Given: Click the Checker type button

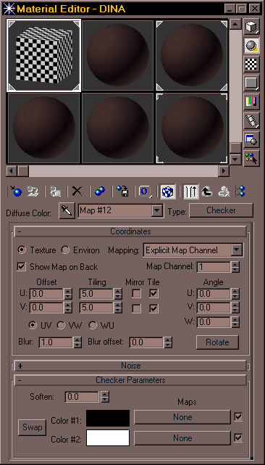Looking at the screenshot, I should pos(221,210).
